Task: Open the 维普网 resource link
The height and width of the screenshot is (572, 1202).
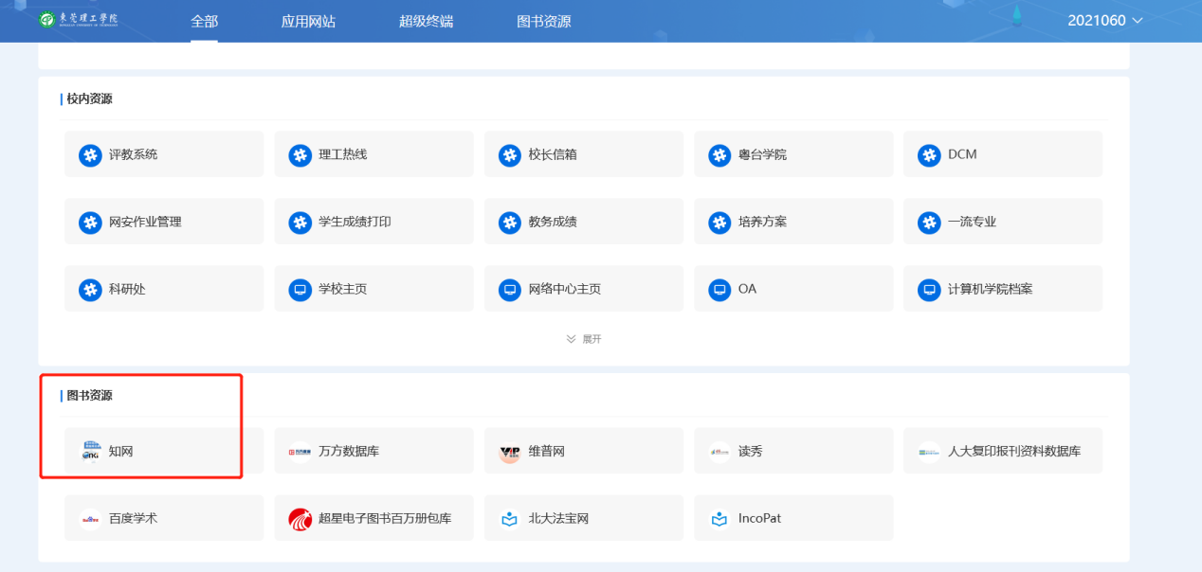Action: coord(584,452)
